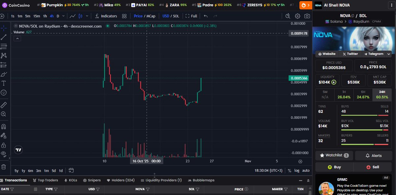Set timeframe to 1h
Viewport: 396px width, 195px height.
(45, 16)
